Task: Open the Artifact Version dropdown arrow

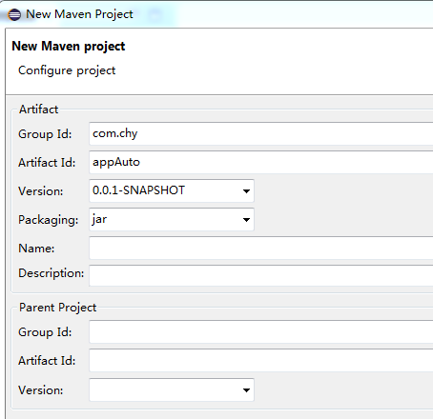Action: [x=246, y=191]
